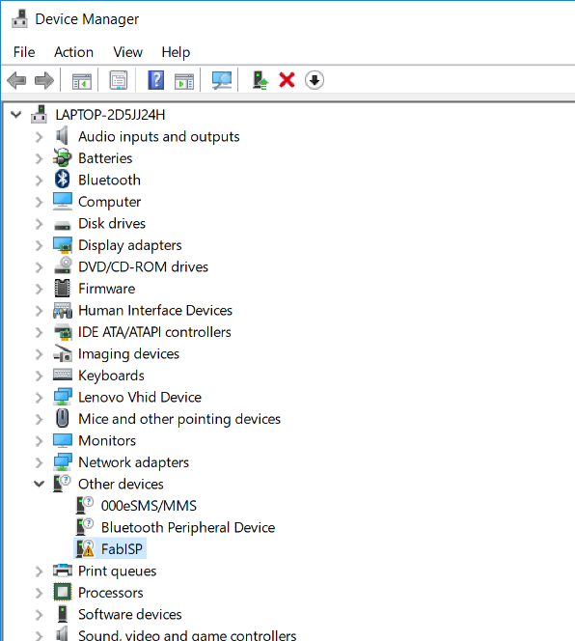575x641 pixels.
Task: Open the View menu
Action: click(x=128, y=52)
